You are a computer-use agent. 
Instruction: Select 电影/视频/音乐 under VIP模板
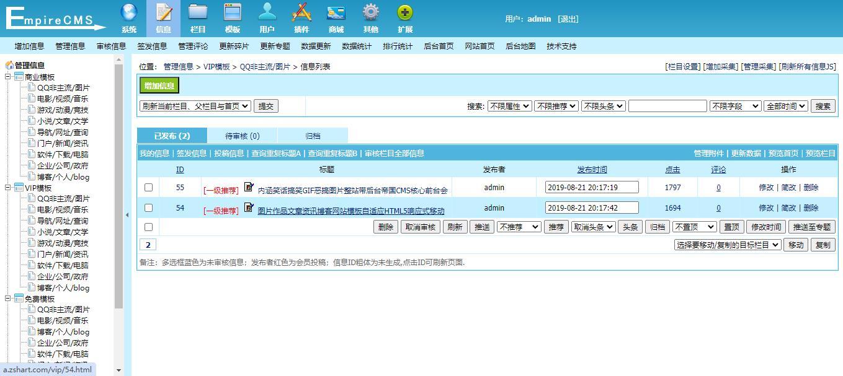pyautogui.click(x=63, y=209)
